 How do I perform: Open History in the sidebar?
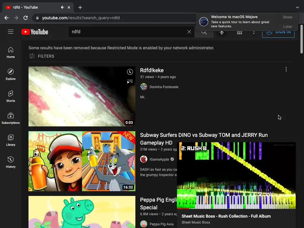[11, 162]
